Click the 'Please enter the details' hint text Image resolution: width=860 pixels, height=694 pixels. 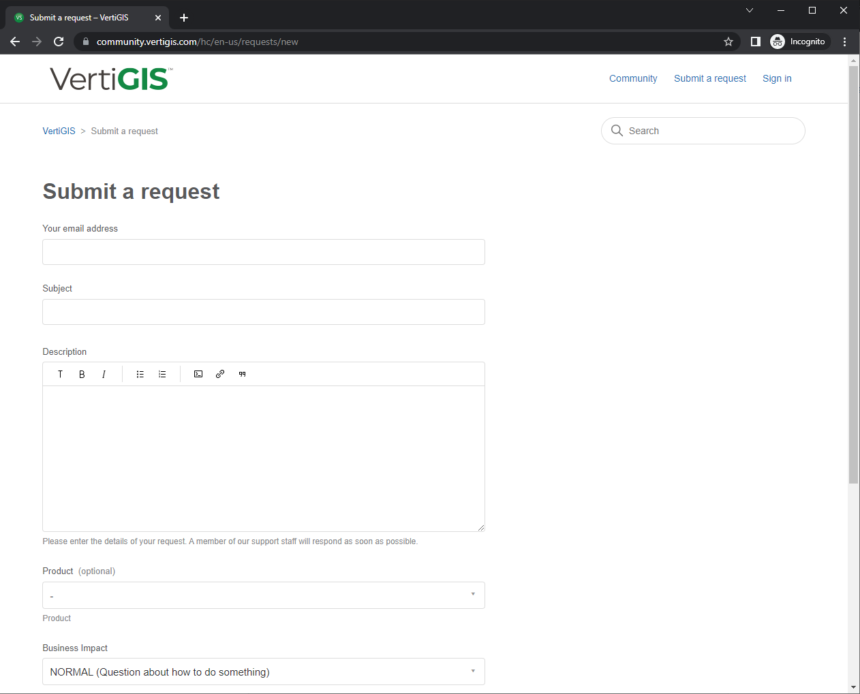click(230, 541)
